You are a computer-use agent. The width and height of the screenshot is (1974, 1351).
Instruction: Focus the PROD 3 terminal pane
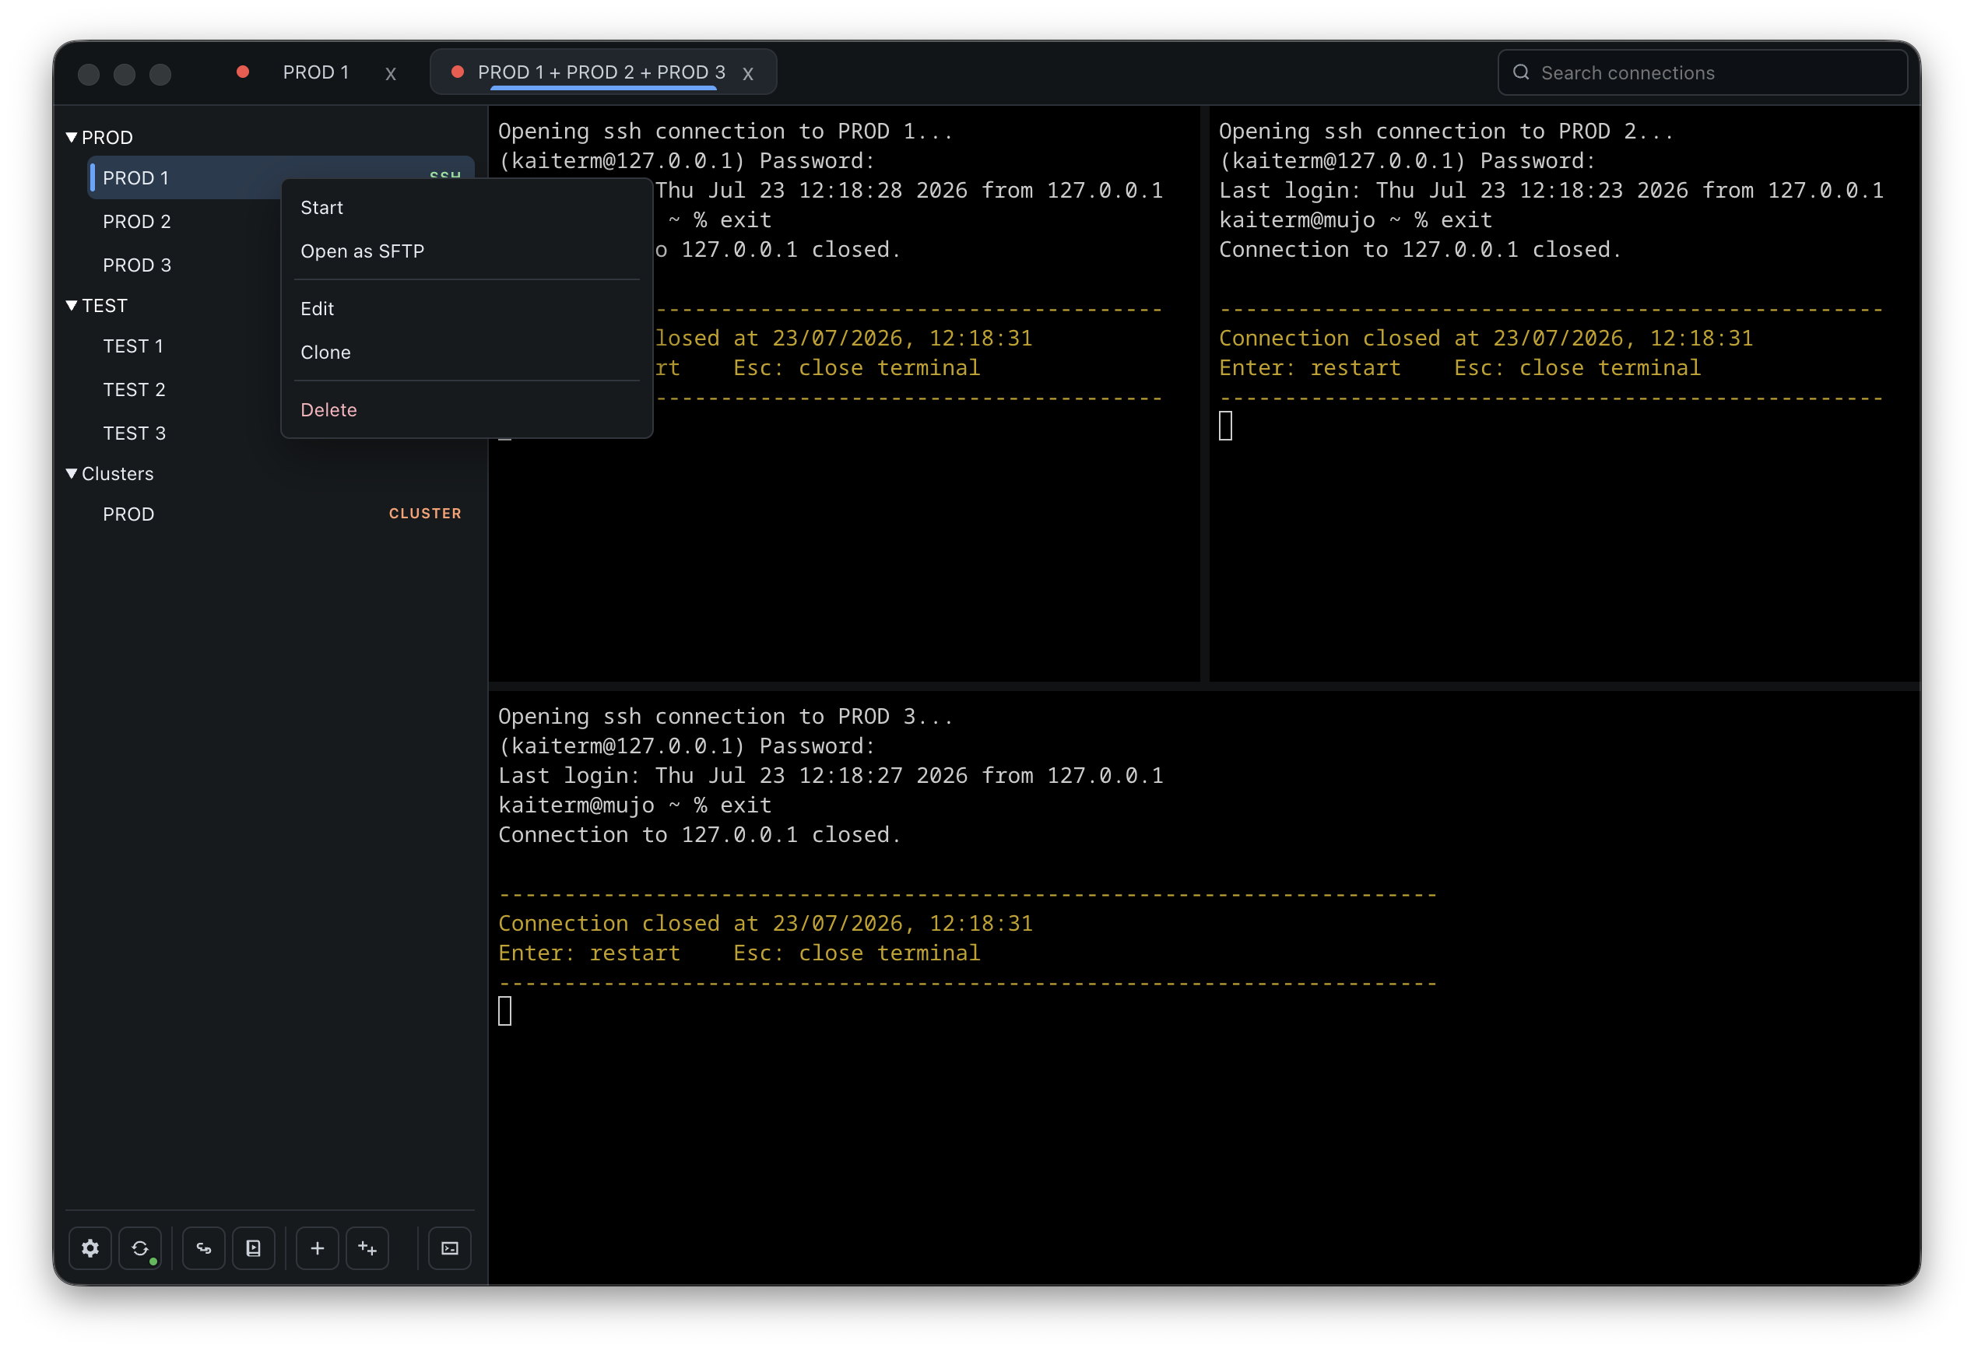pos(1203,987)
